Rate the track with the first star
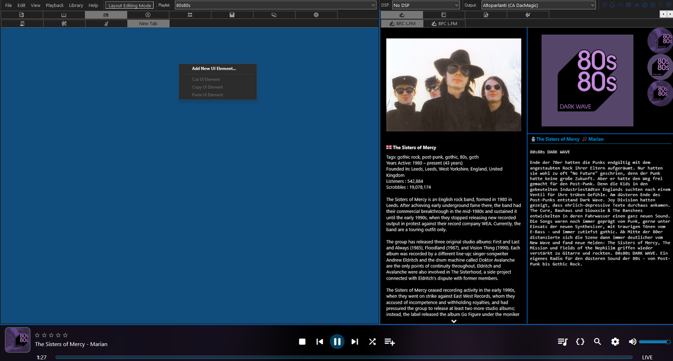The height and width of the screenshot is (361, 673). tap(37, 335)
